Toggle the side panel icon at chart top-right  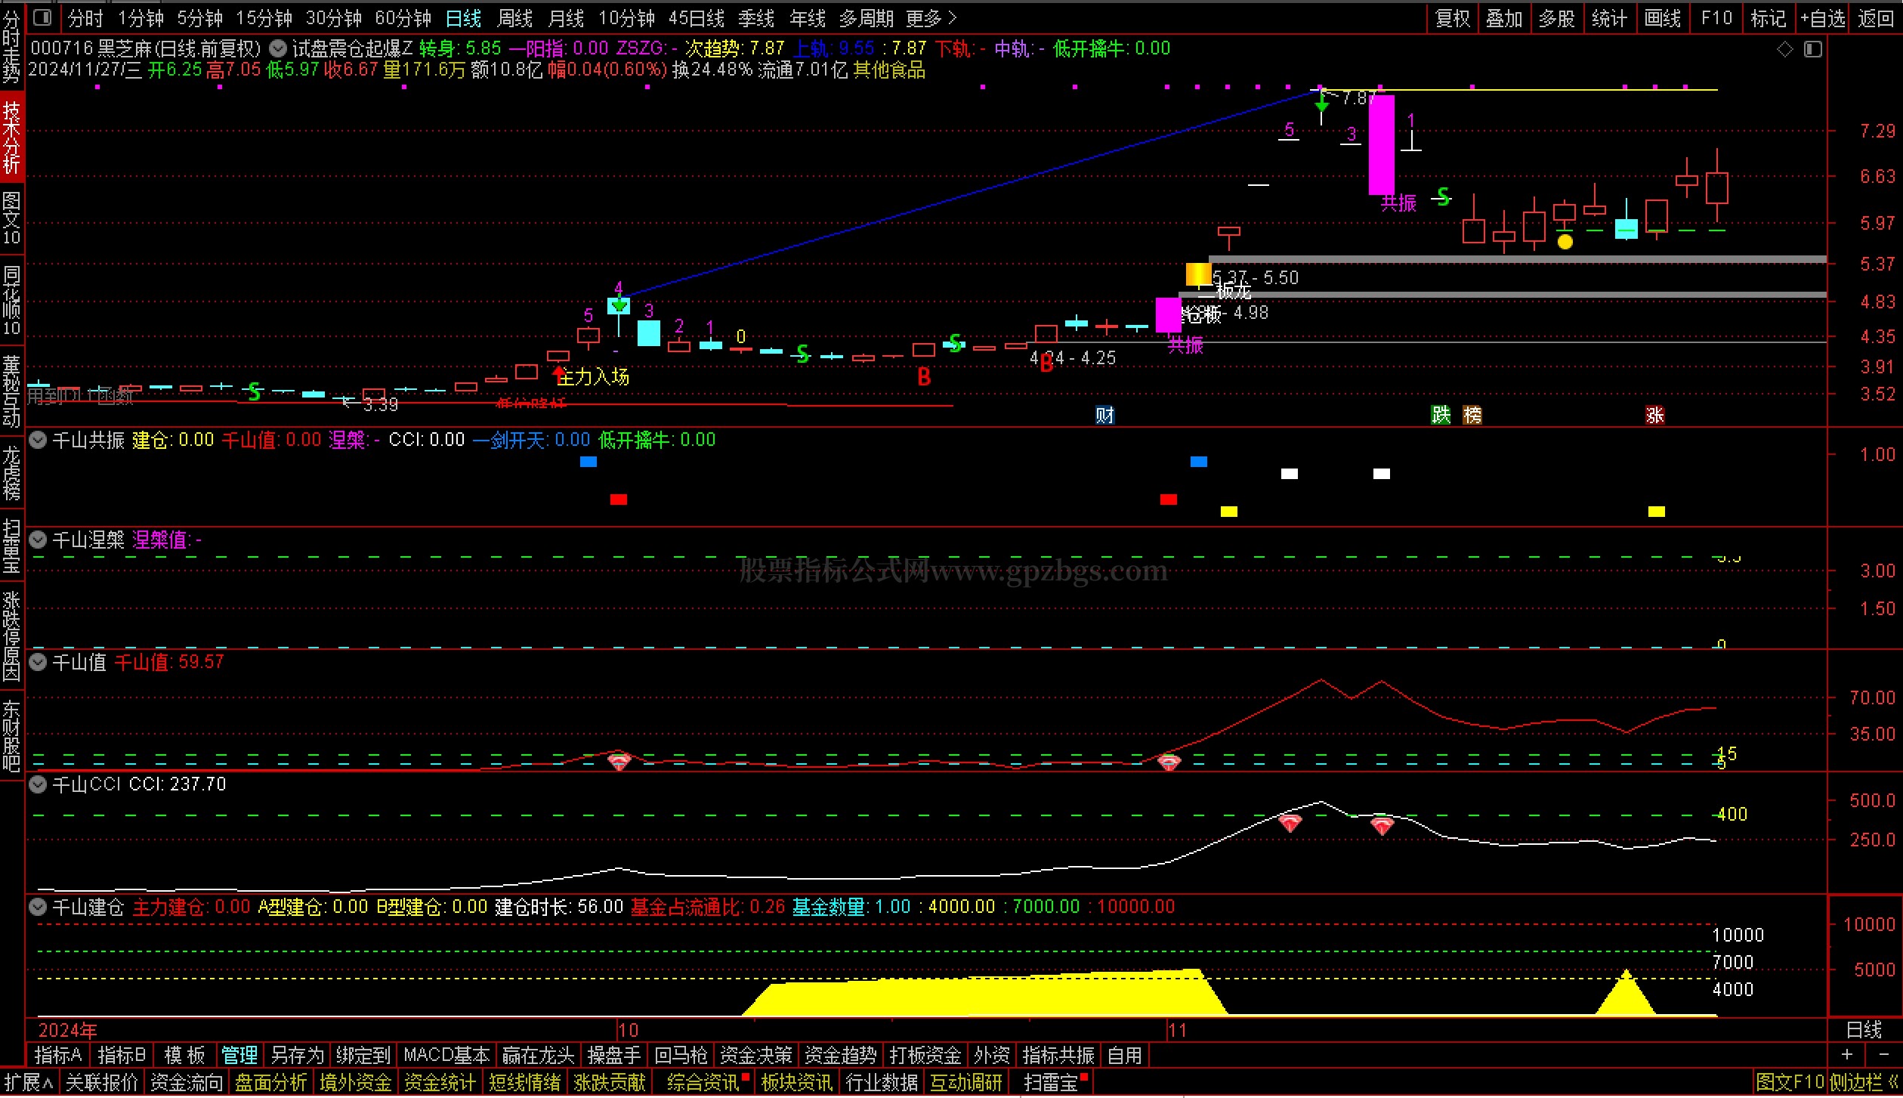(1812, 50)
